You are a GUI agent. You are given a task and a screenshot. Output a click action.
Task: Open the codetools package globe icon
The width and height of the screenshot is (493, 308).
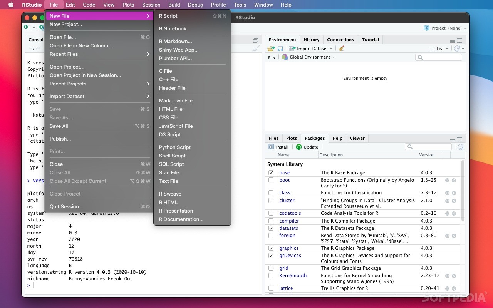(447, 213)
